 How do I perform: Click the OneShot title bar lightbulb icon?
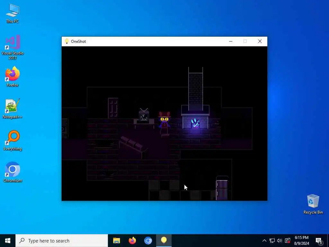point(67,41)
